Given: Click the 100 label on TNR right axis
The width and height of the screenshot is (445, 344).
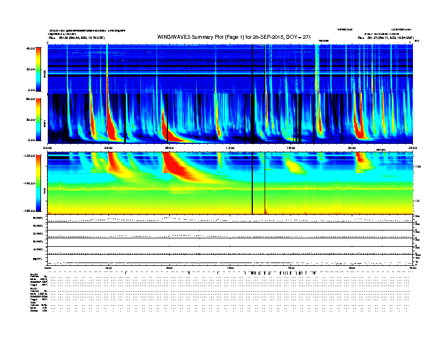Looking at the screenshot, I should coord(418,166).
